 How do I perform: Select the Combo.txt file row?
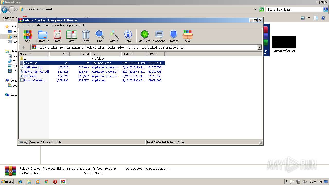pyautogui.click(x=92, y=63)
